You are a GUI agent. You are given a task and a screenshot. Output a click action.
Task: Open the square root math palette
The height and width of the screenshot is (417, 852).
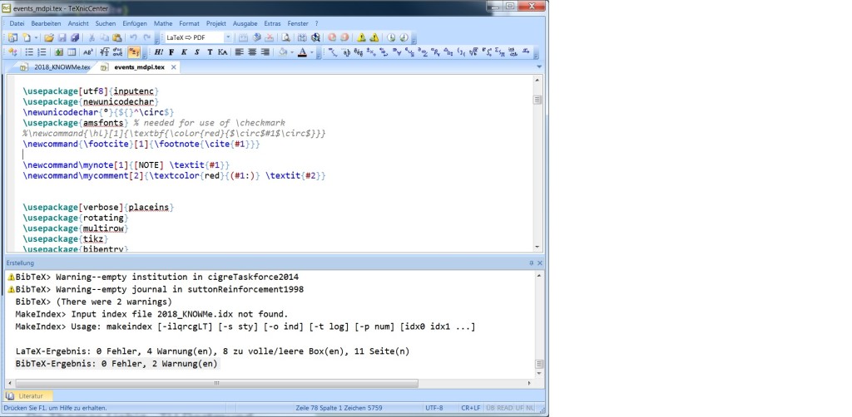pos(473,52)
